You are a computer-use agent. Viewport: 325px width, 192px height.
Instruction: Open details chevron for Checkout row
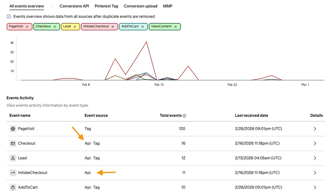tap(315, 144)
